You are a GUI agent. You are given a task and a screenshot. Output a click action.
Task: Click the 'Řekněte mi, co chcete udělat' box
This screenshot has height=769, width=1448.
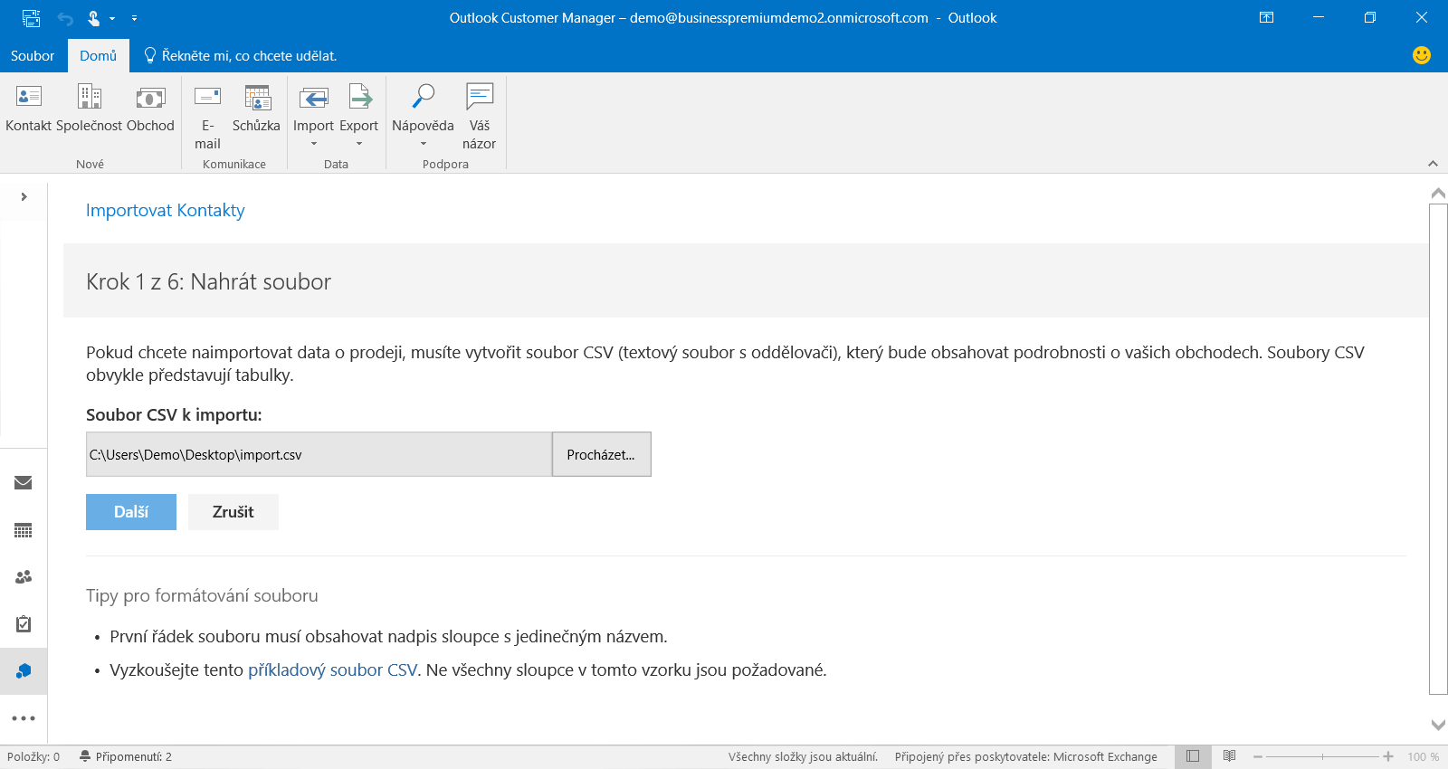[x=241, y=55]
